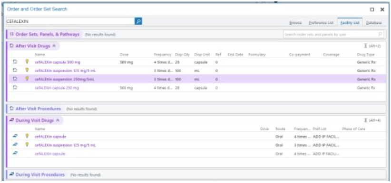Click the lightbulb icon for the first during-visit cefALEXin capsule
The height and width of the screenshot is (183, 391).
[27, 136]
